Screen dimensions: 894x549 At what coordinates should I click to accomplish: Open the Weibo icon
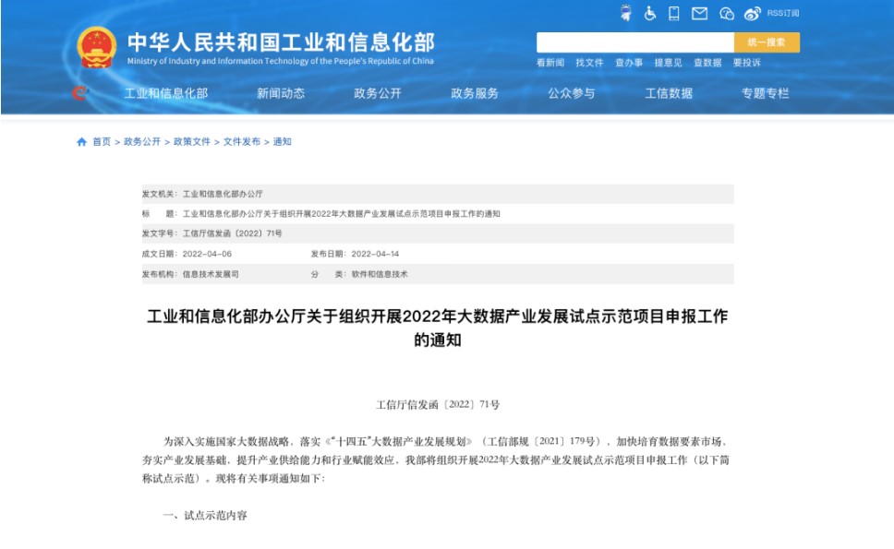click(752, 14)
